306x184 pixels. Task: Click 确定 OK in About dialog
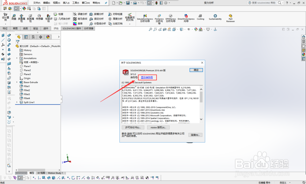(x=196, y=70)
